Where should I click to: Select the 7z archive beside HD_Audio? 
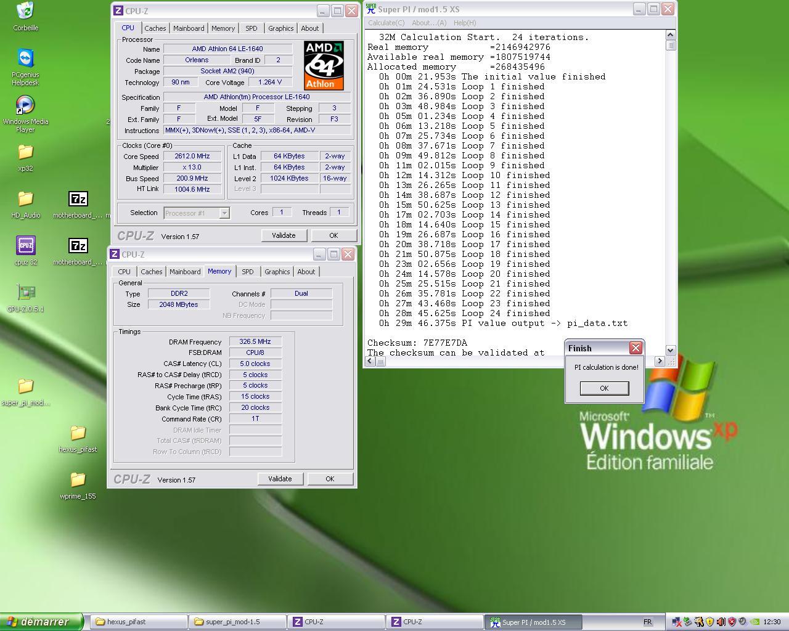78,198
